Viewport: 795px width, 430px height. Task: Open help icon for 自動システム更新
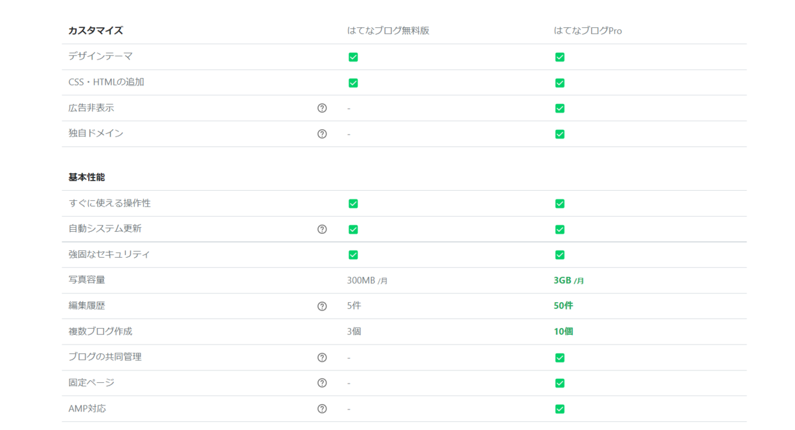322,229
